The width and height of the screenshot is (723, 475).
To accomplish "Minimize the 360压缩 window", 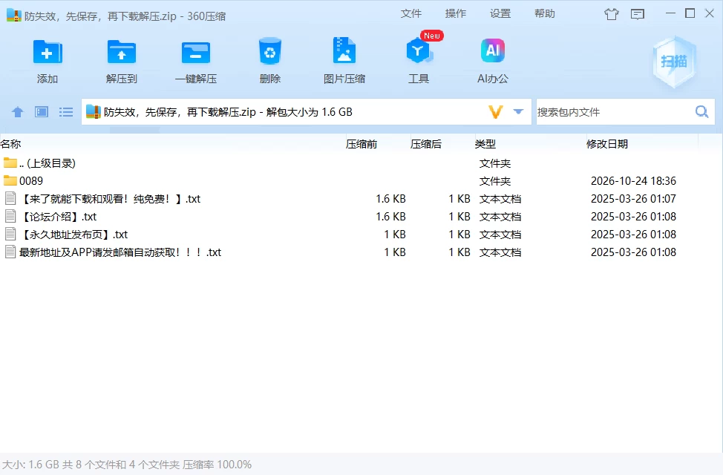I will (670, 13).
